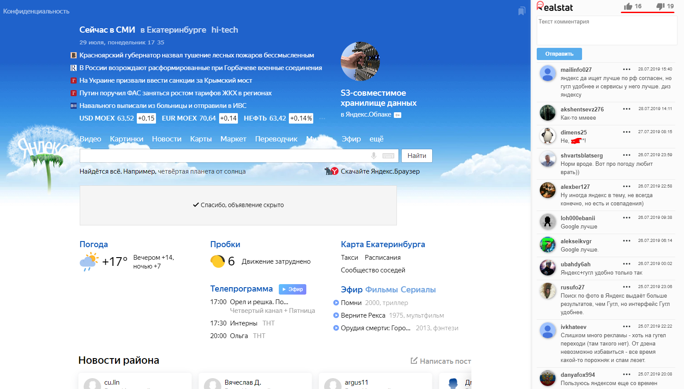Open the Переводчик service
Image resolution: width=684 pixels, height=389 pixels.
point(276,139)
